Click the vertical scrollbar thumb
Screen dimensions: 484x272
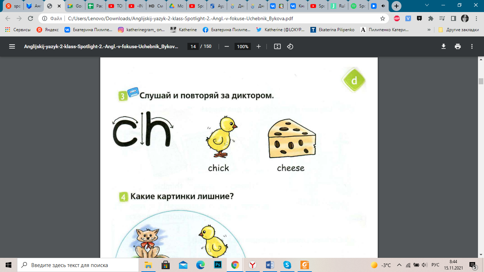[481, 81]
